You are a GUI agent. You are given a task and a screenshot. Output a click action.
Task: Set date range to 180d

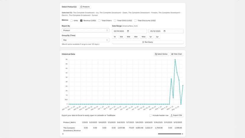(x=144, y=37)
